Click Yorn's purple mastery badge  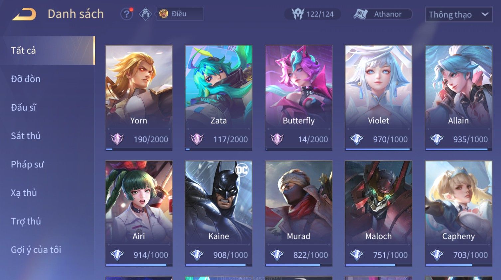click(117, 139)
